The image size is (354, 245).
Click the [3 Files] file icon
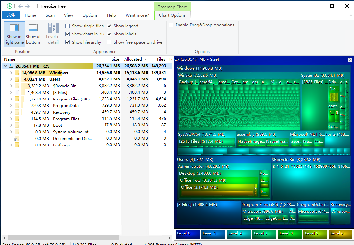point(17,92)
